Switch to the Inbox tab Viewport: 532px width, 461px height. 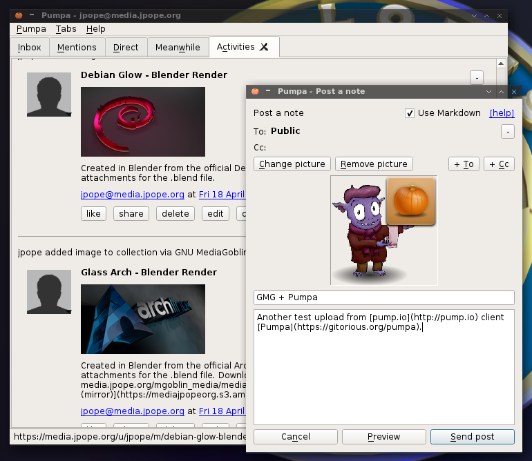click(x=30, y=48)
